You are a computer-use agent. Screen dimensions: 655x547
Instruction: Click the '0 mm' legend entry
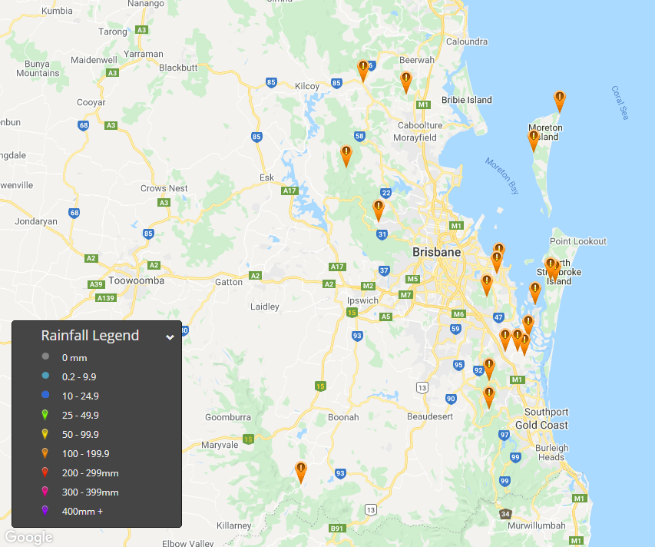click(74, 358)
